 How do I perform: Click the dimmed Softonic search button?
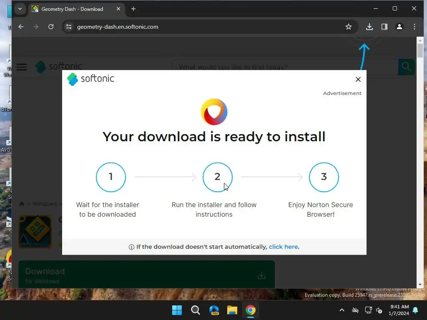[406, 67]
